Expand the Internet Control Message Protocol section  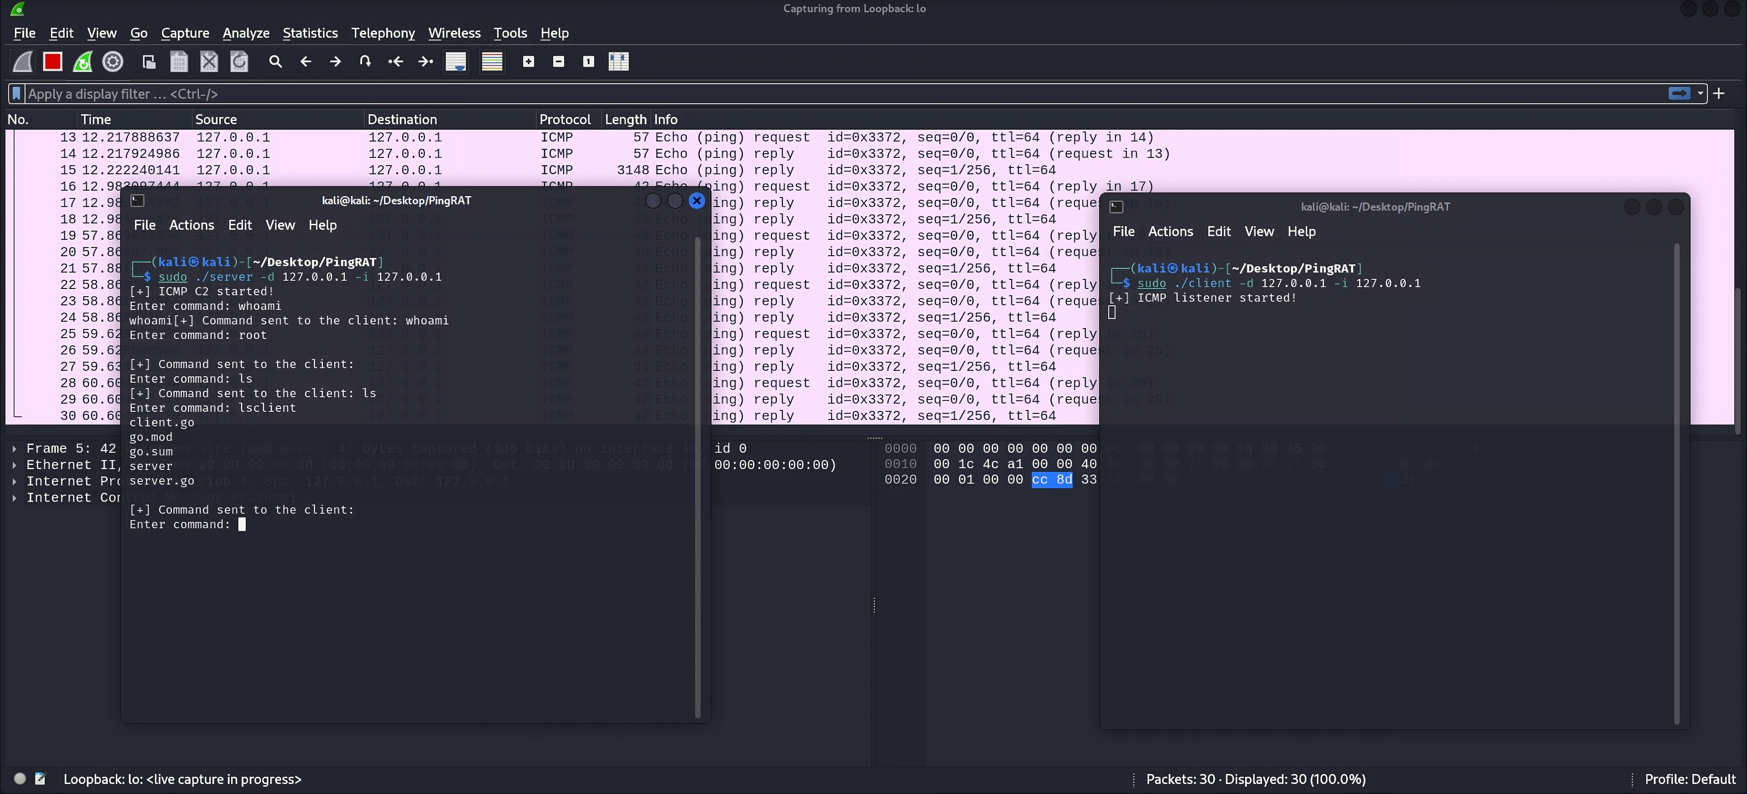[14, 497]
